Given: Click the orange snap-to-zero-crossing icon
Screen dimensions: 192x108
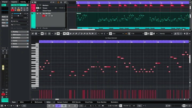Looking at the screenshot, I should point(126,34).
